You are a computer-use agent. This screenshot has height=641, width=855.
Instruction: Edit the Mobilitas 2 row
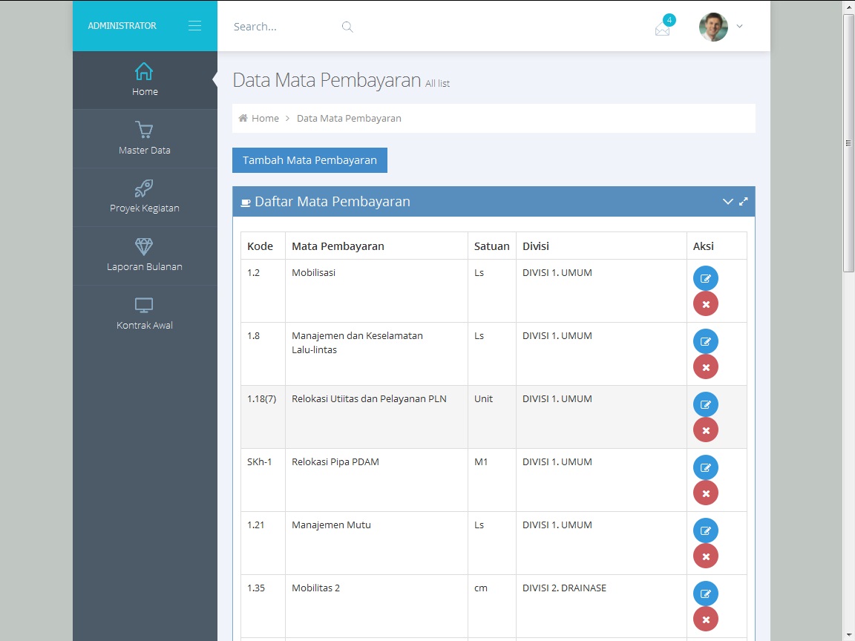706,594
